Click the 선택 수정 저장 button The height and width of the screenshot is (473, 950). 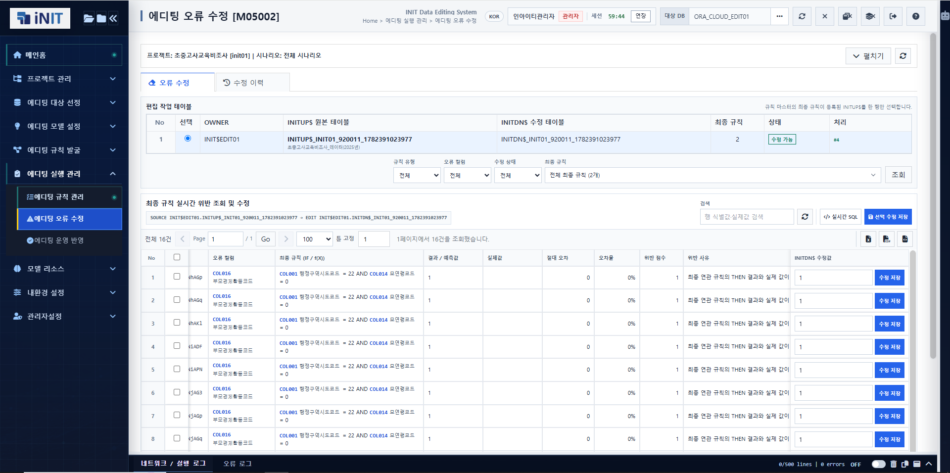coord(888,217)
